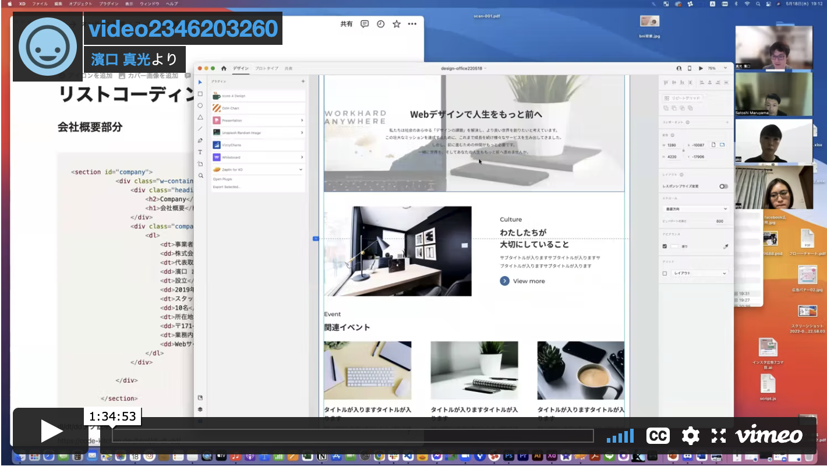Open the grid レイアウト dropdown

click(x=699, y=273)
